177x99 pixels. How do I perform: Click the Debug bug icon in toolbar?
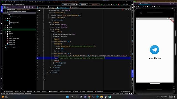(x=104, y=5)
